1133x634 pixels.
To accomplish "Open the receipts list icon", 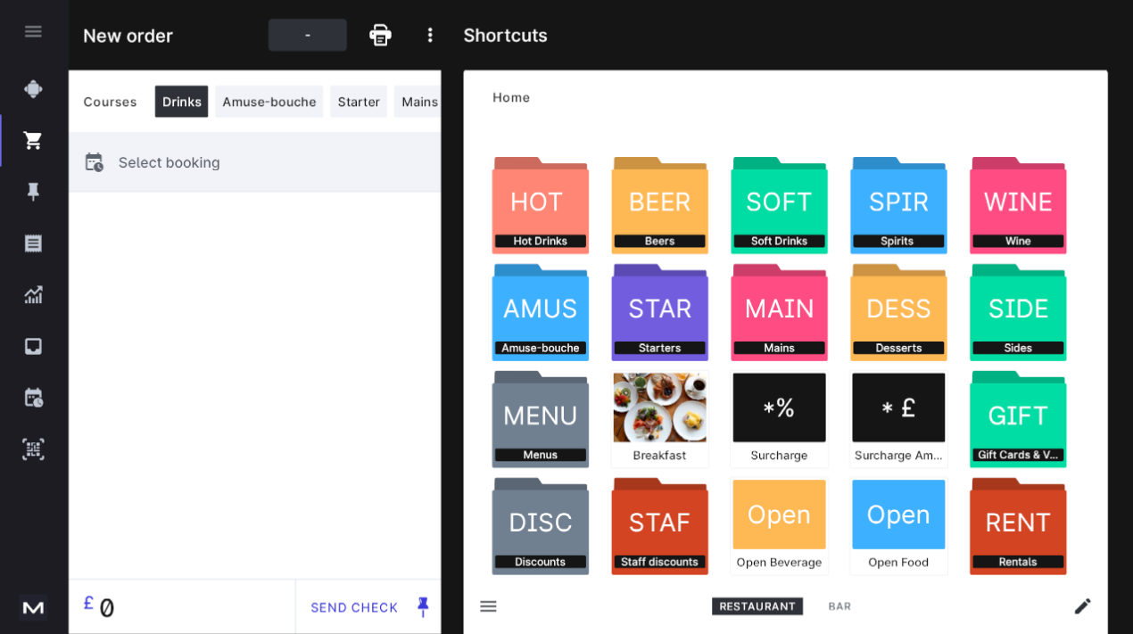I will [x=33, y=243].
